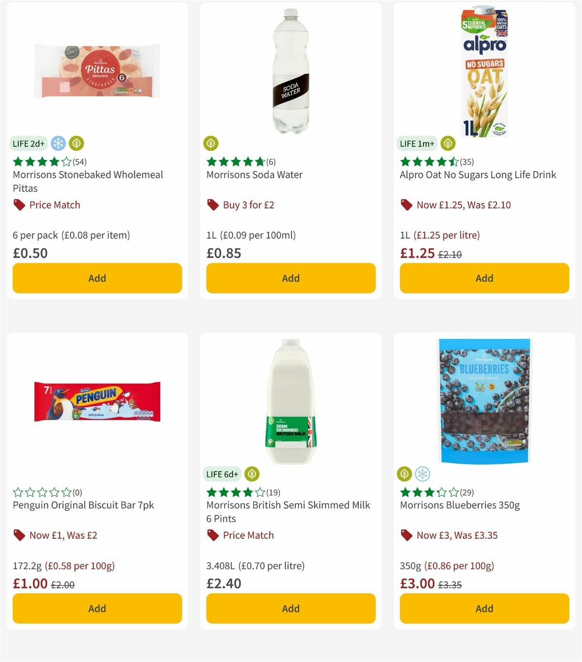
Task: Click the 'Now £1, Was £2' Penguin offer
Action: click(x=63, y=535)
